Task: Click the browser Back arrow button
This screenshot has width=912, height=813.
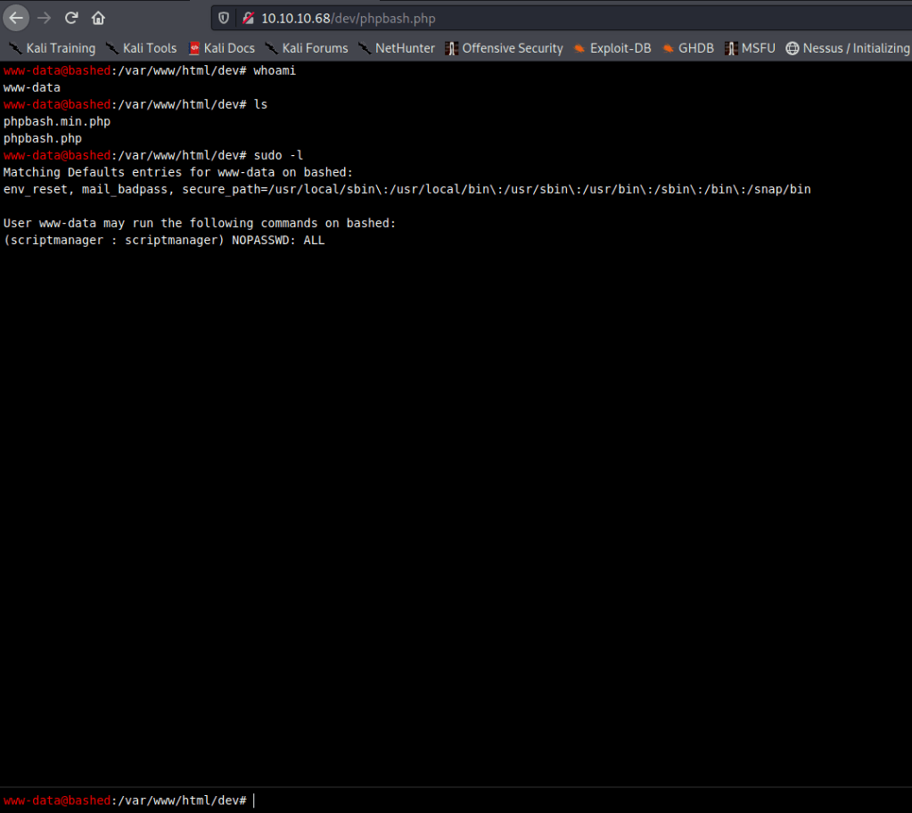Action: pos(17,18)
